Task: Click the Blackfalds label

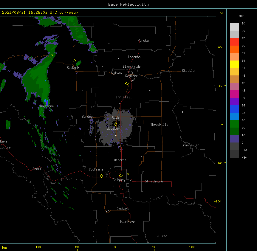Action: [x=131, y=66]
